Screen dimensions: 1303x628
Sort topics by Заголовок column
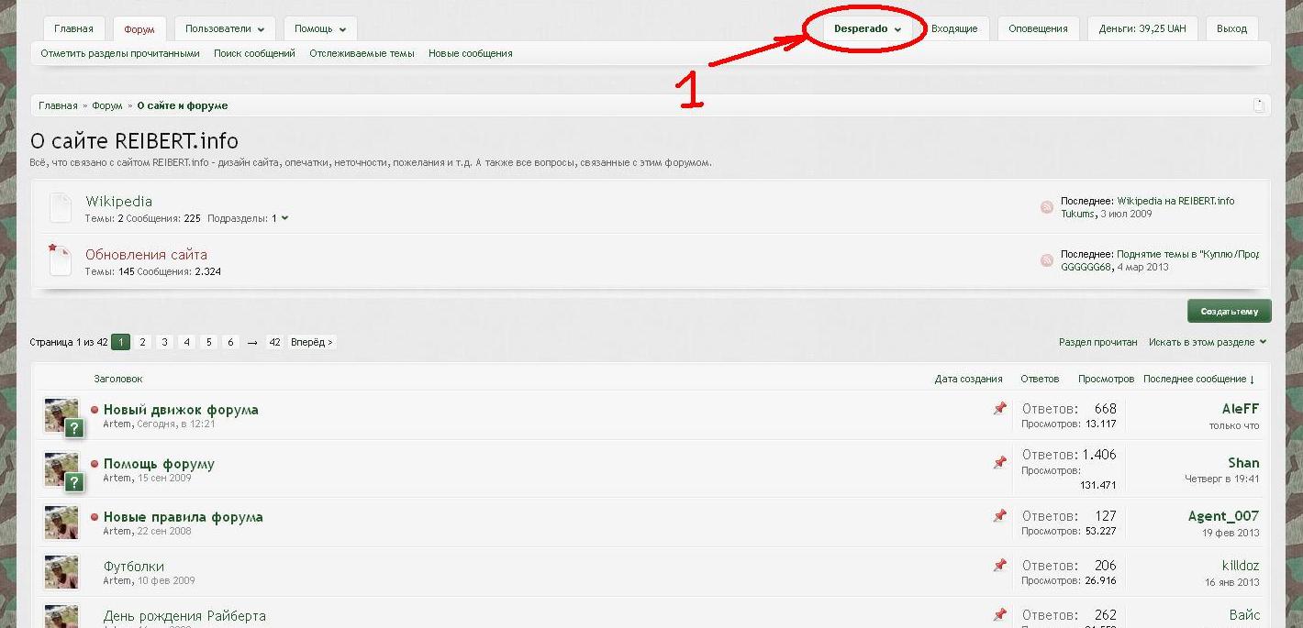click(x=118, y=379)
